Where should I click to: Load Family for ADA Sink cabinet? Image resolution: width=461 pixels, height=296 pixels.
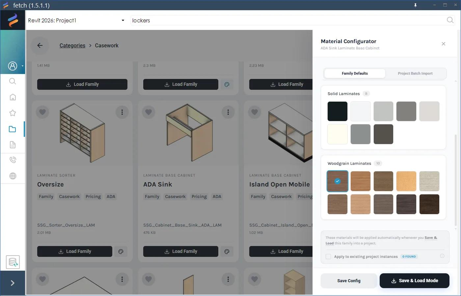pyautogui.click(x=181, y=251)
